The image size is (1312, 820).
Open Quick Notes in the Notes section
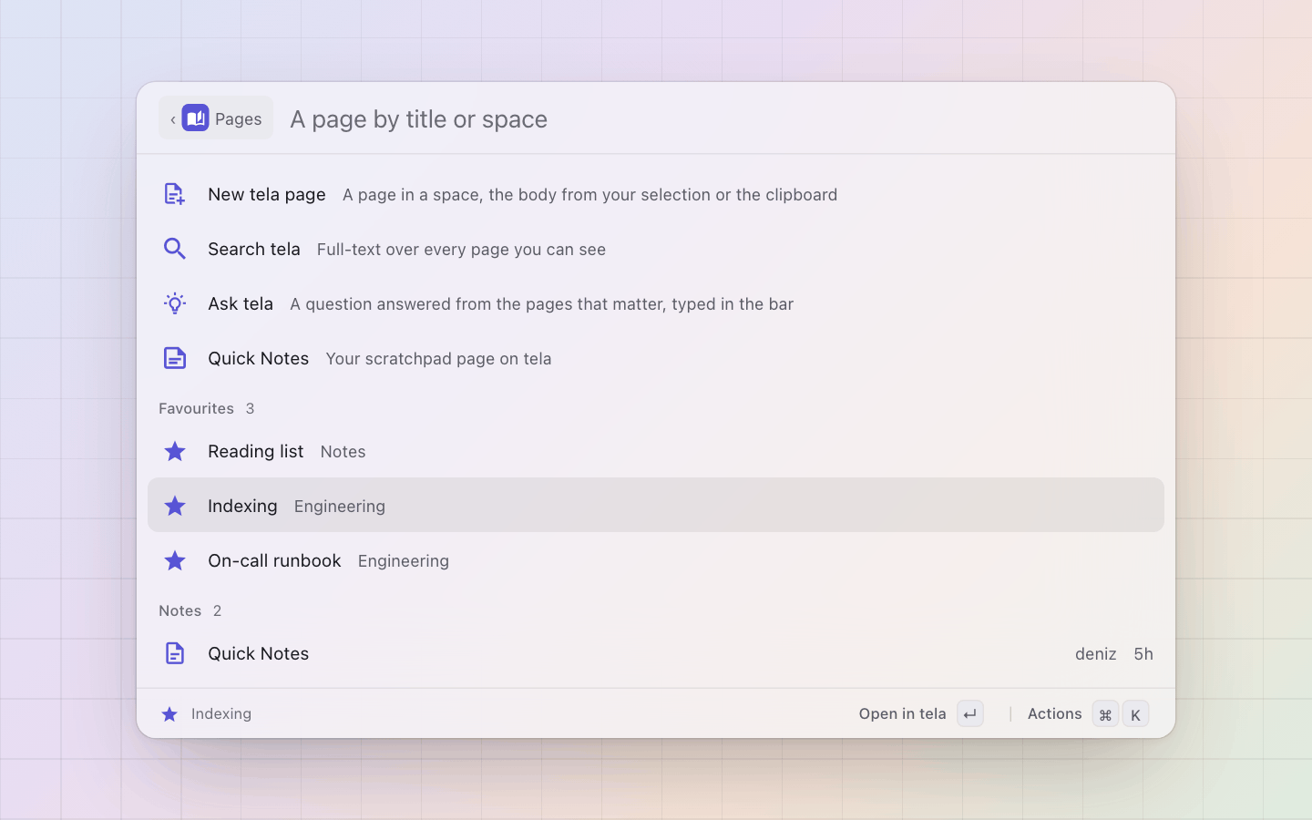[x=656, y=653]
